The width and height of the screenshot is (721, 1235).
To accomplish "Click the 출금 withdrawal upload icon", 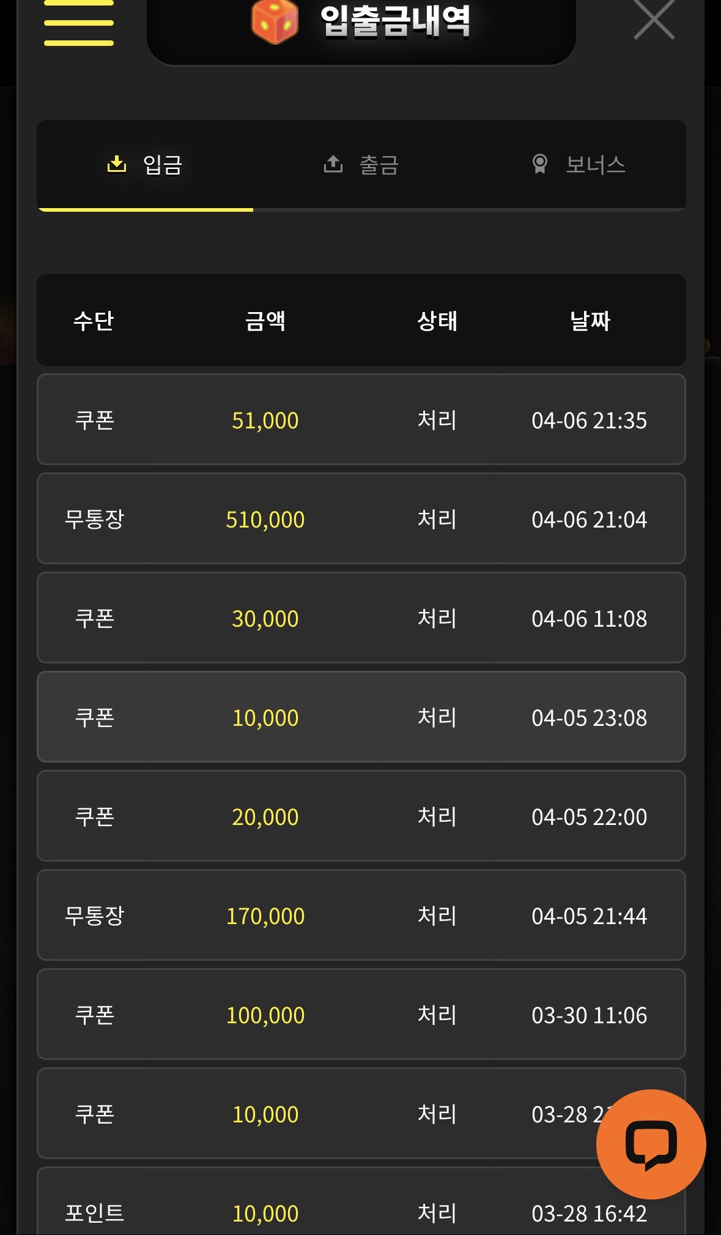I will [x=333, y=164].
